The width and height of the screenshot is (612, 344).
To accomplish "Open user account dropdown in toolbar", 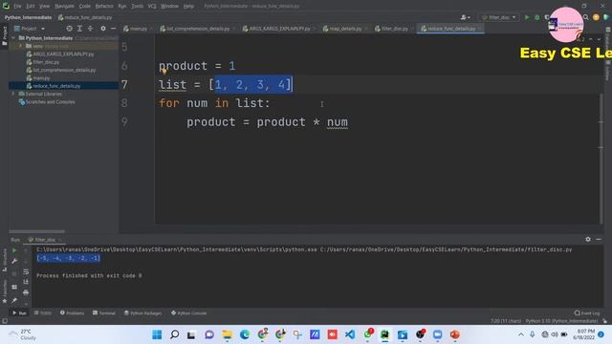I will [x=466, y=17].
